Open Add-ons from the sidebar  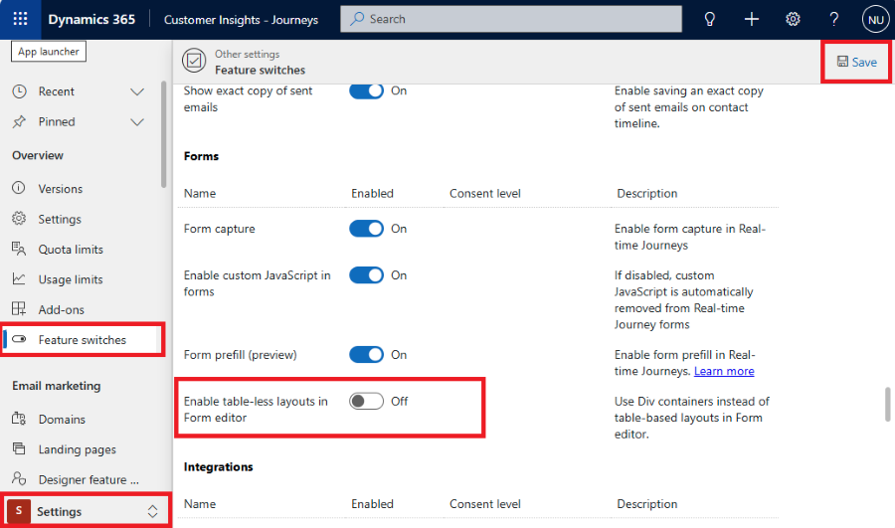point(61,310)
